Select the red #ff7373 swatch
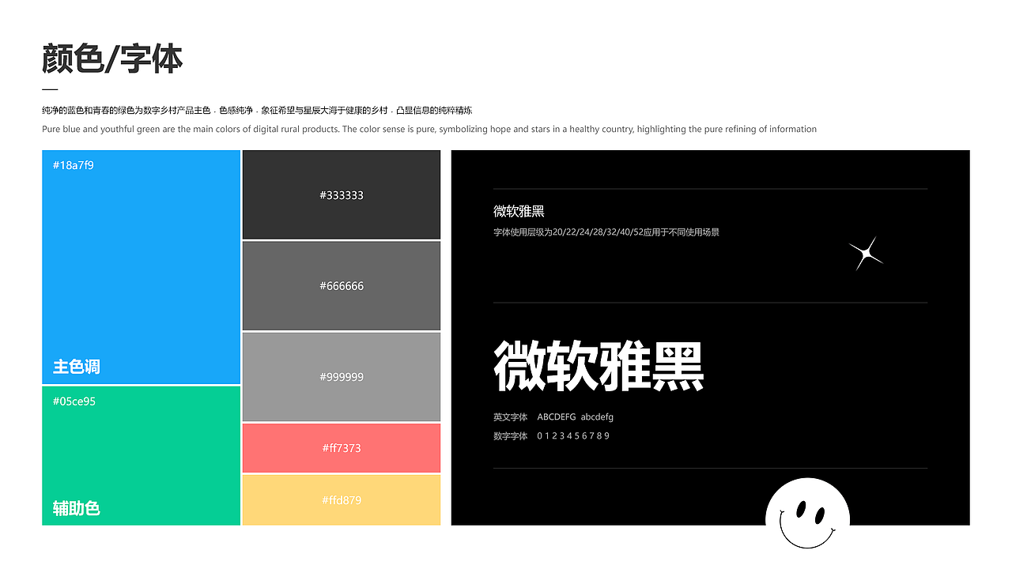The width and height of the screenshot is (1012, 569). click(341, 447)
